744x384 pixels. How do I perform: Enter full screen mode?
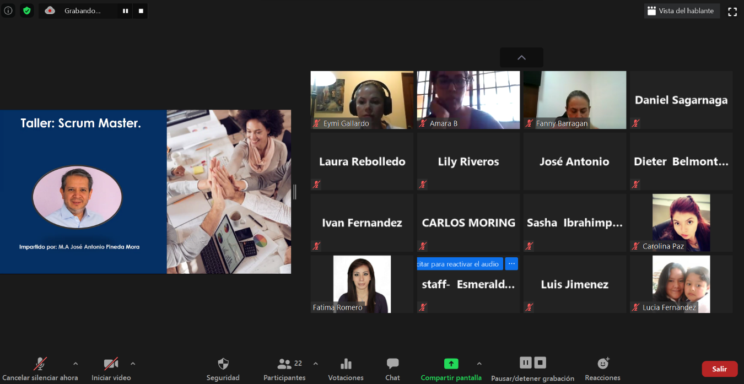[732, 11]
